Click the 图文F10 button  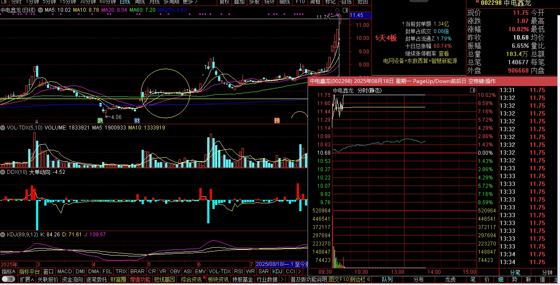339,279
